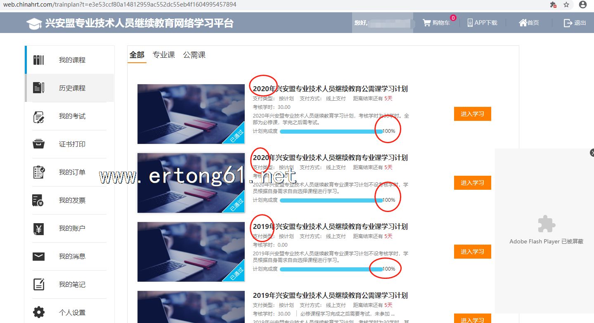Screen dimensions: 594x323
Task: Switch to the 公需课 tab
Action: pos(194,55)
